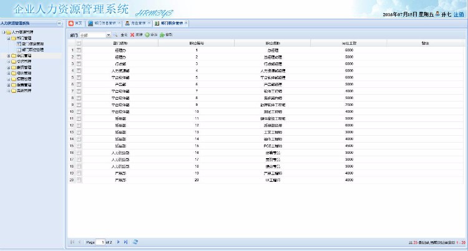Open 部门职位管理 in the tree

pyautogui.click(x=33, y=50)
